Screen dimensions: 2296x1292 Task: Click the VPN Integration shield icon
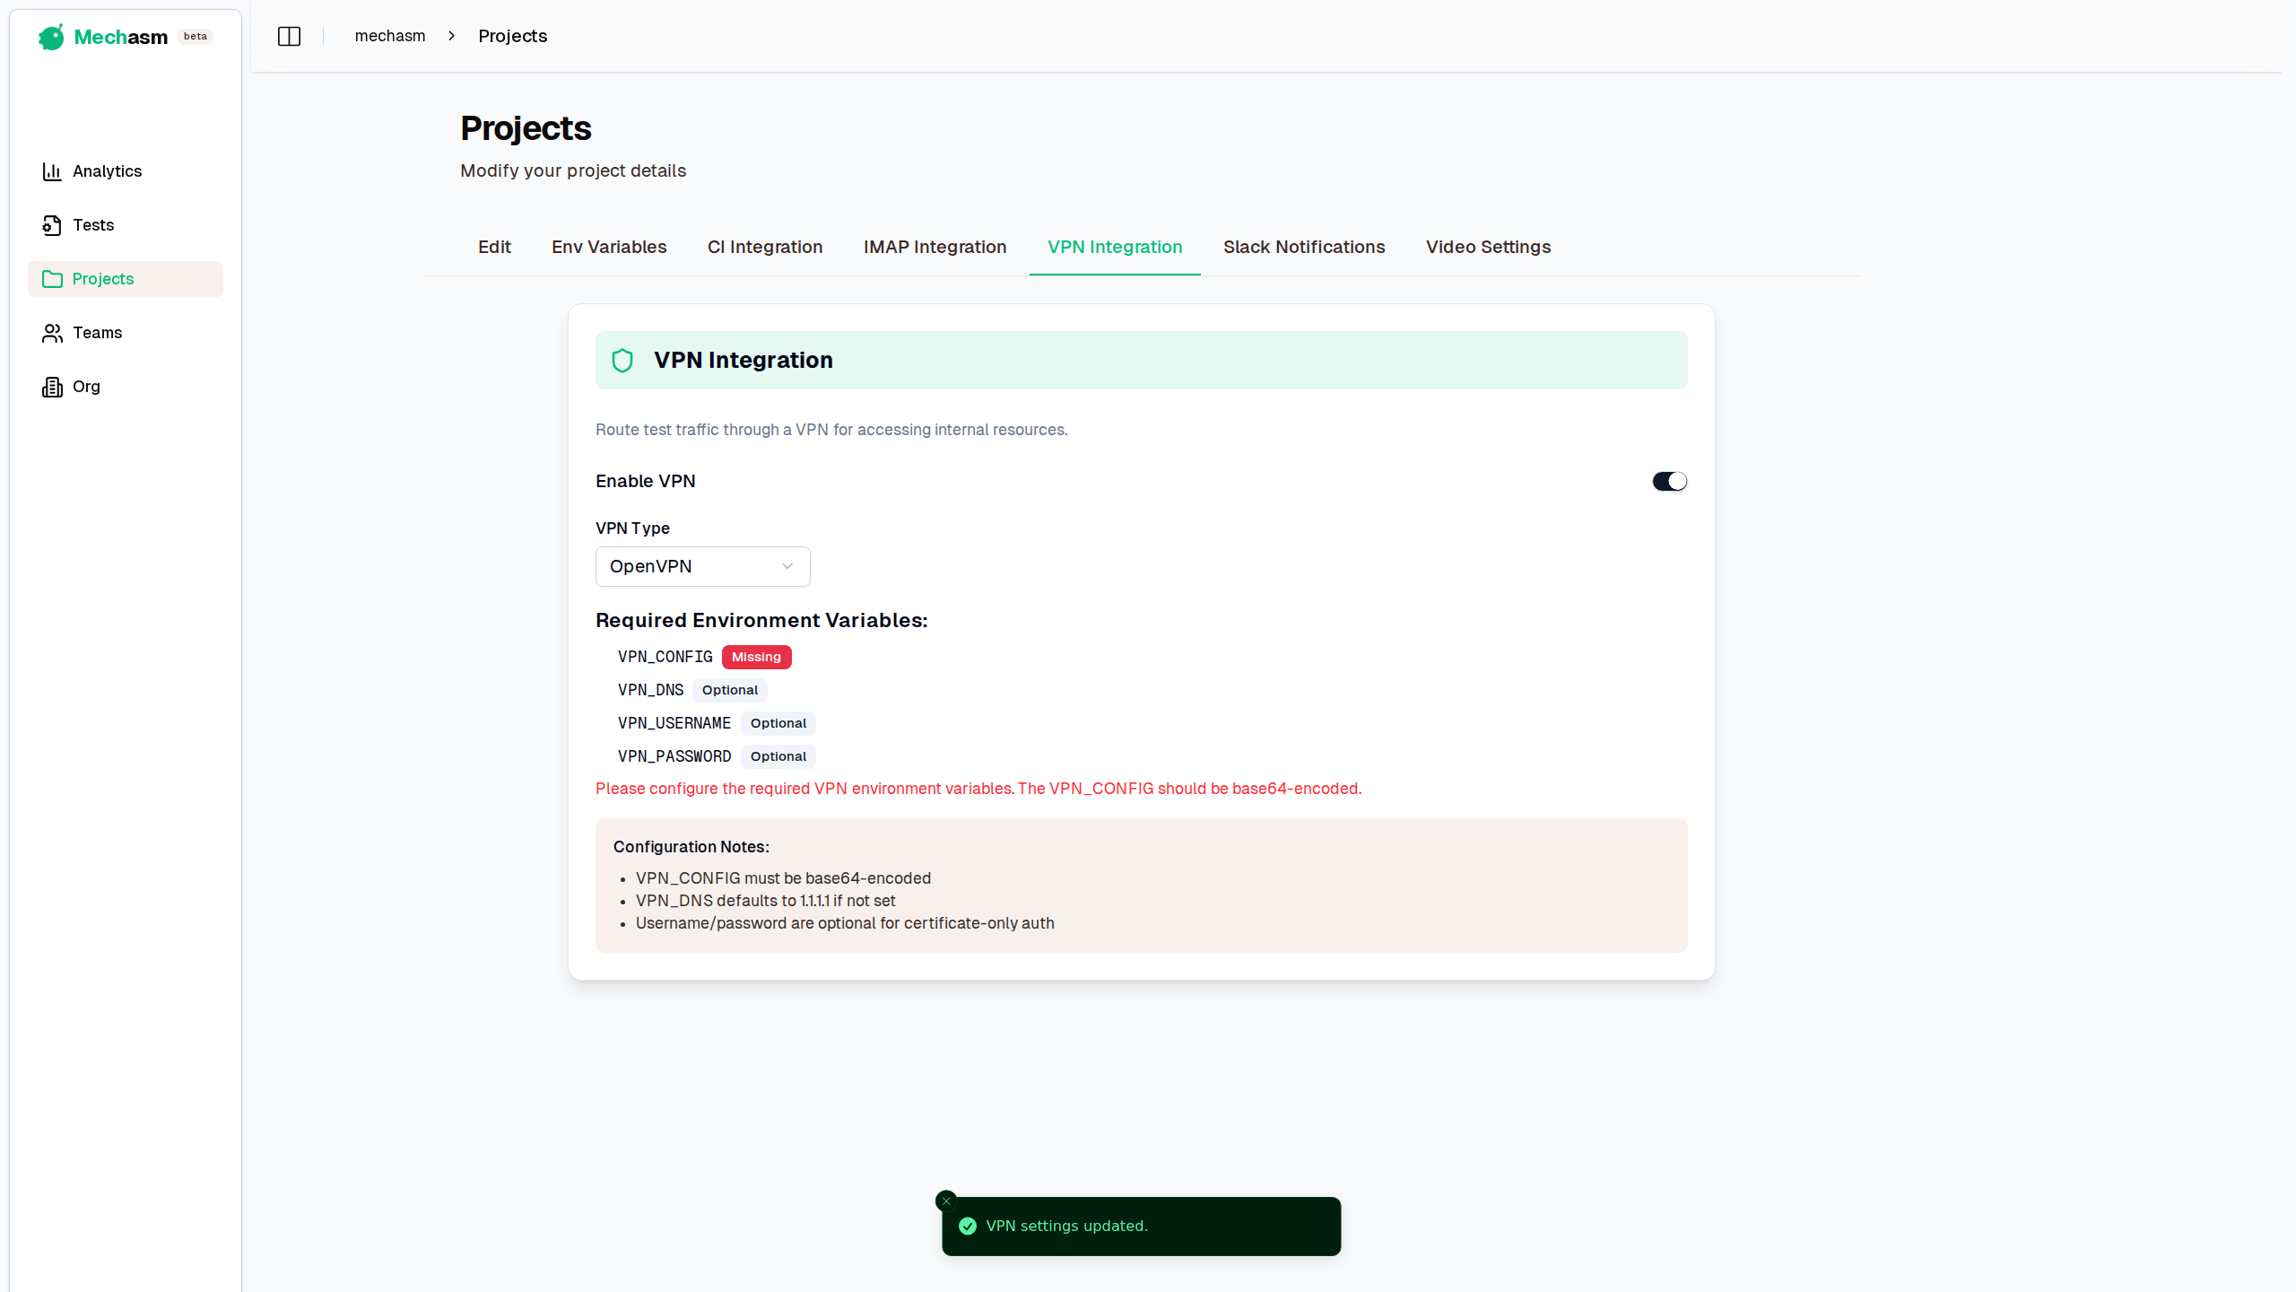coord(623,360)
